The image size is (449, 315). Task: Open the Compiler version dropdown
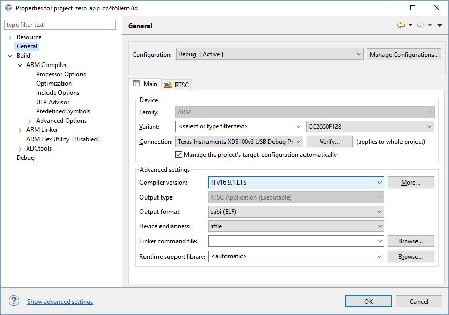[296, 182]
